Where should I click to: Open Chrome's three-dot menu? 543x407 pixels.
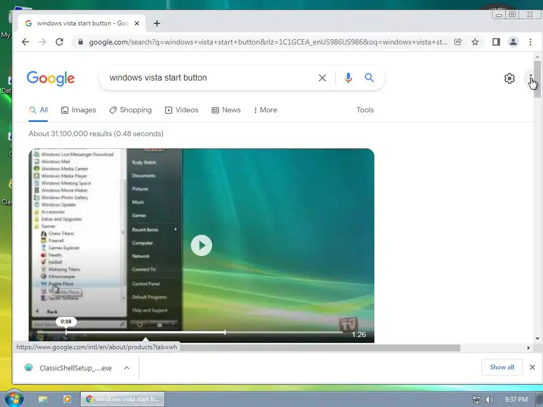[530, 42]
